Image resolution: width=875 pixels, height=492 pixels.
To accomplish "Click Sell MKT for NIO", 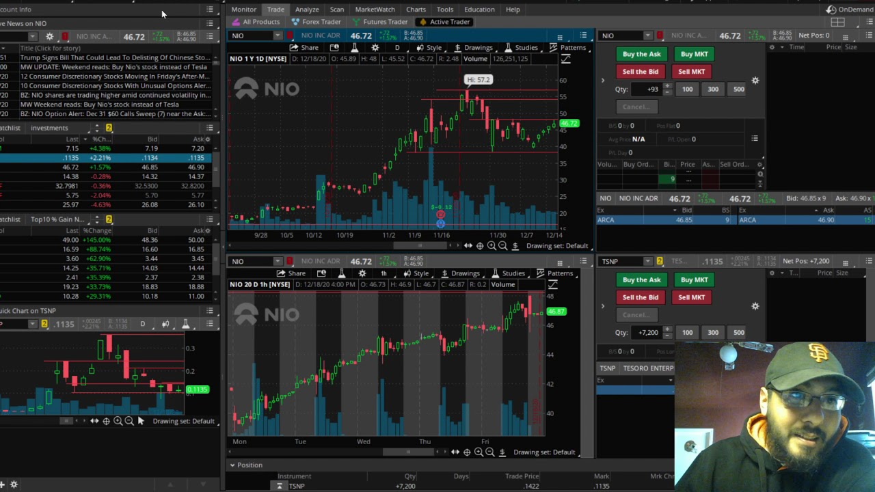I will point(692,72).
